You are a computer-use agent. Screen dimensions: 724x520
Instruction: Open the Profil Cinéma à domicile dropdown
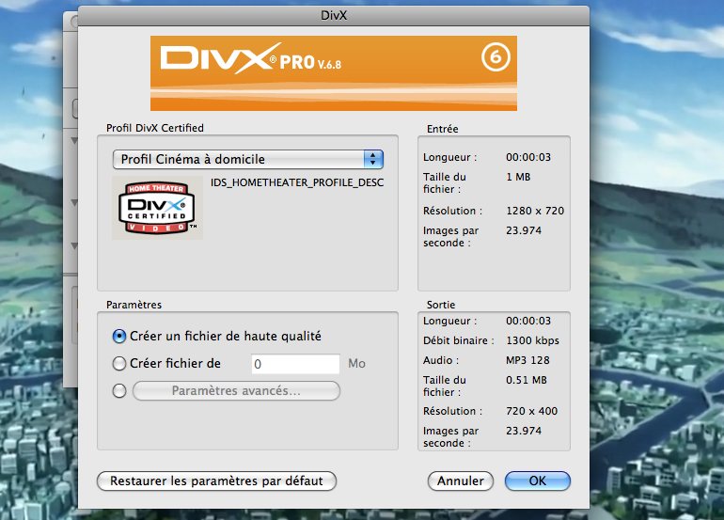pyautogui.click(x=248, y=159)
